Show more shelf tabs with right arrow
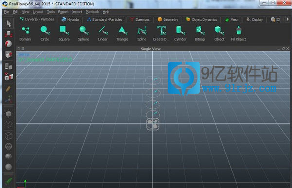This screenshot has width=292, height=188. (287, 19)
